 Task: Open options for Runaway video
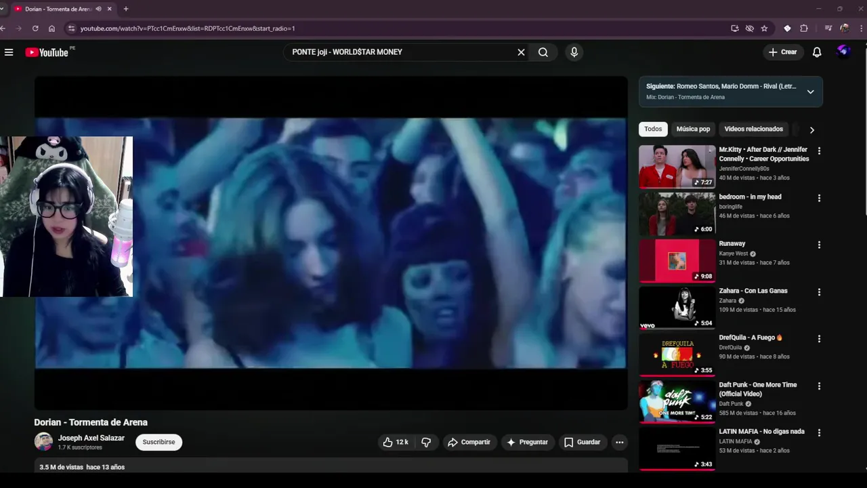click(819, 245)
